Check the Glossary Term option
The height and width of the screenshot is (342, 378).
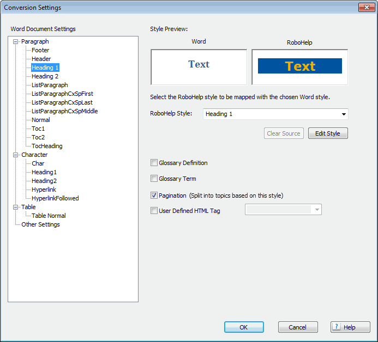tap(154, 179)
